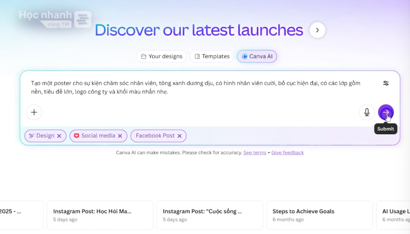This screenshot has height=234, width=410.
Task: Switch to the Your designs tab
Action: tap(162, 56)
